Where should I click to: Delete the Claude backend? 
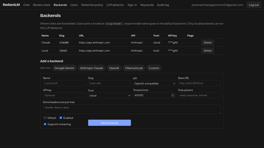208,42
